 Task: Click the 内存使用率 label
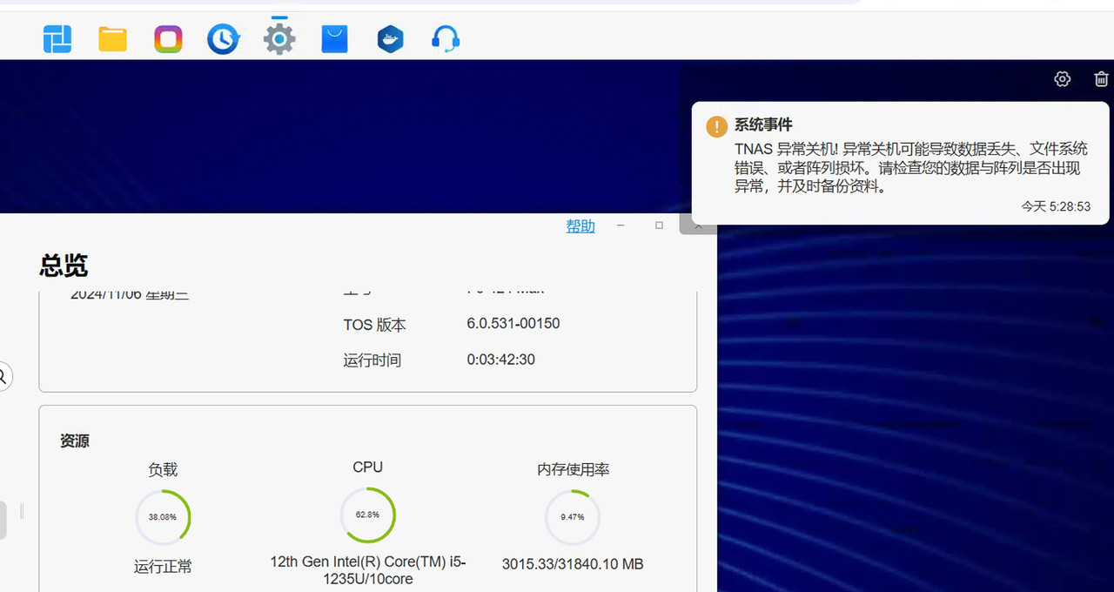point(573,470)
